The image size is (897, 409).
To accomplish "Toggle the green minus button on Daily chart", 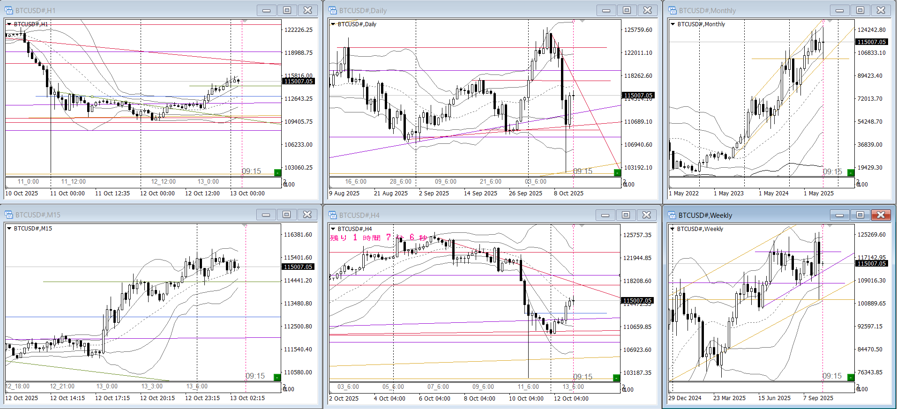I will (617, 173).
